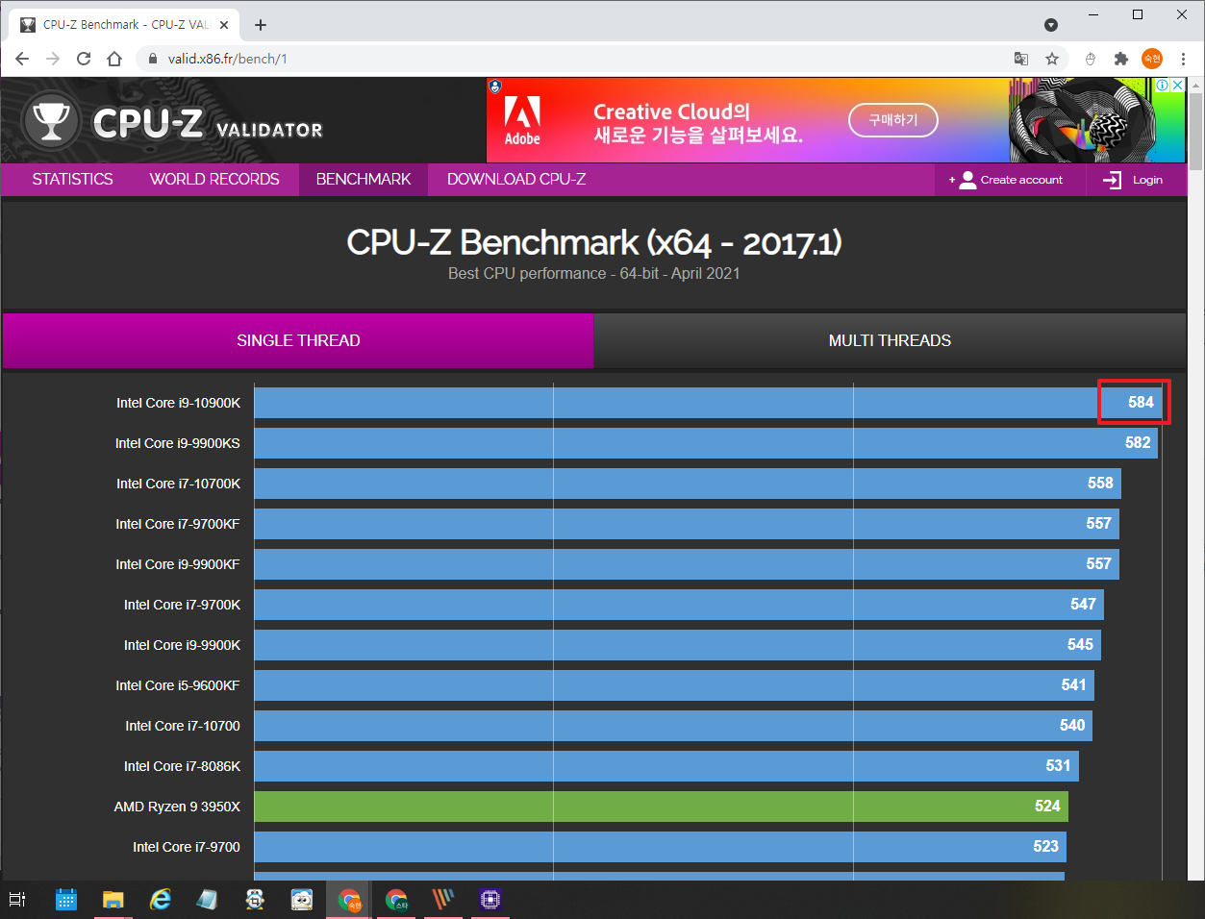Screen dimensions: 1205x919
Task: Click the Intel Core i5-9600KF label
Action: tap(178, 685)
